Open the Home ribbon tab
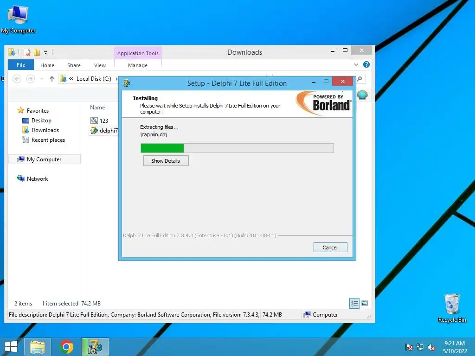This screenshot has height=356, width=475. pos(47,65)
